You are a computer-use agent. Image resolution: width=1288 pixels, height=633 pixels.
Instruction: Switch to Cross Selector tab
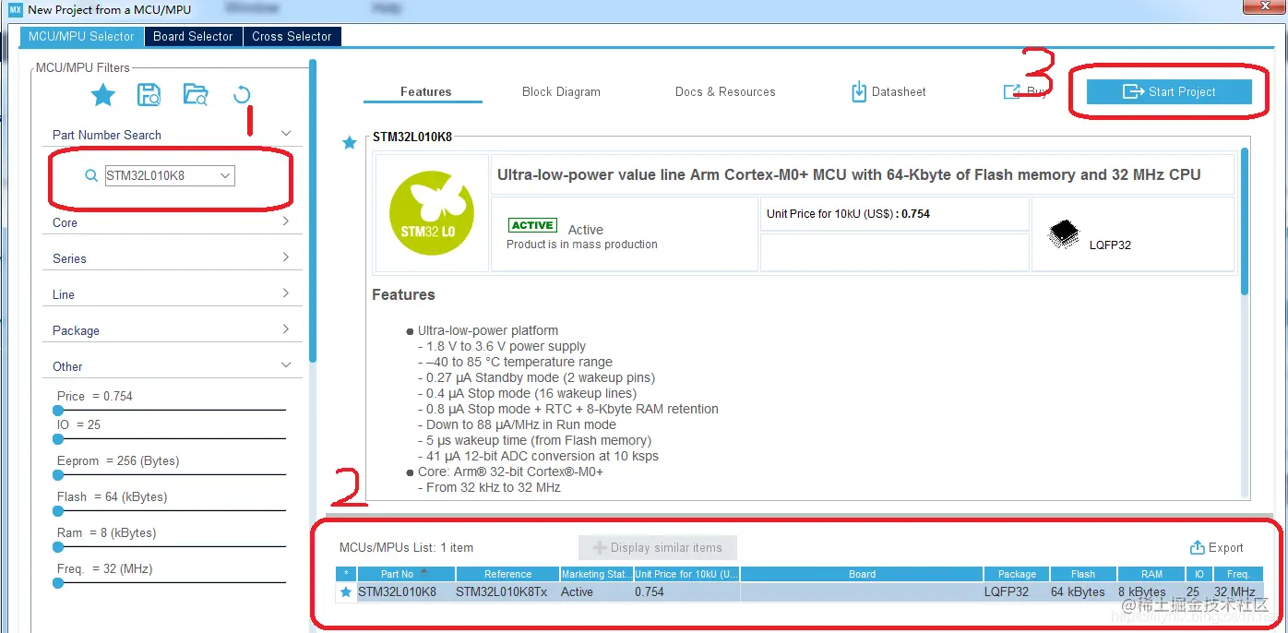tap(292, 36)
